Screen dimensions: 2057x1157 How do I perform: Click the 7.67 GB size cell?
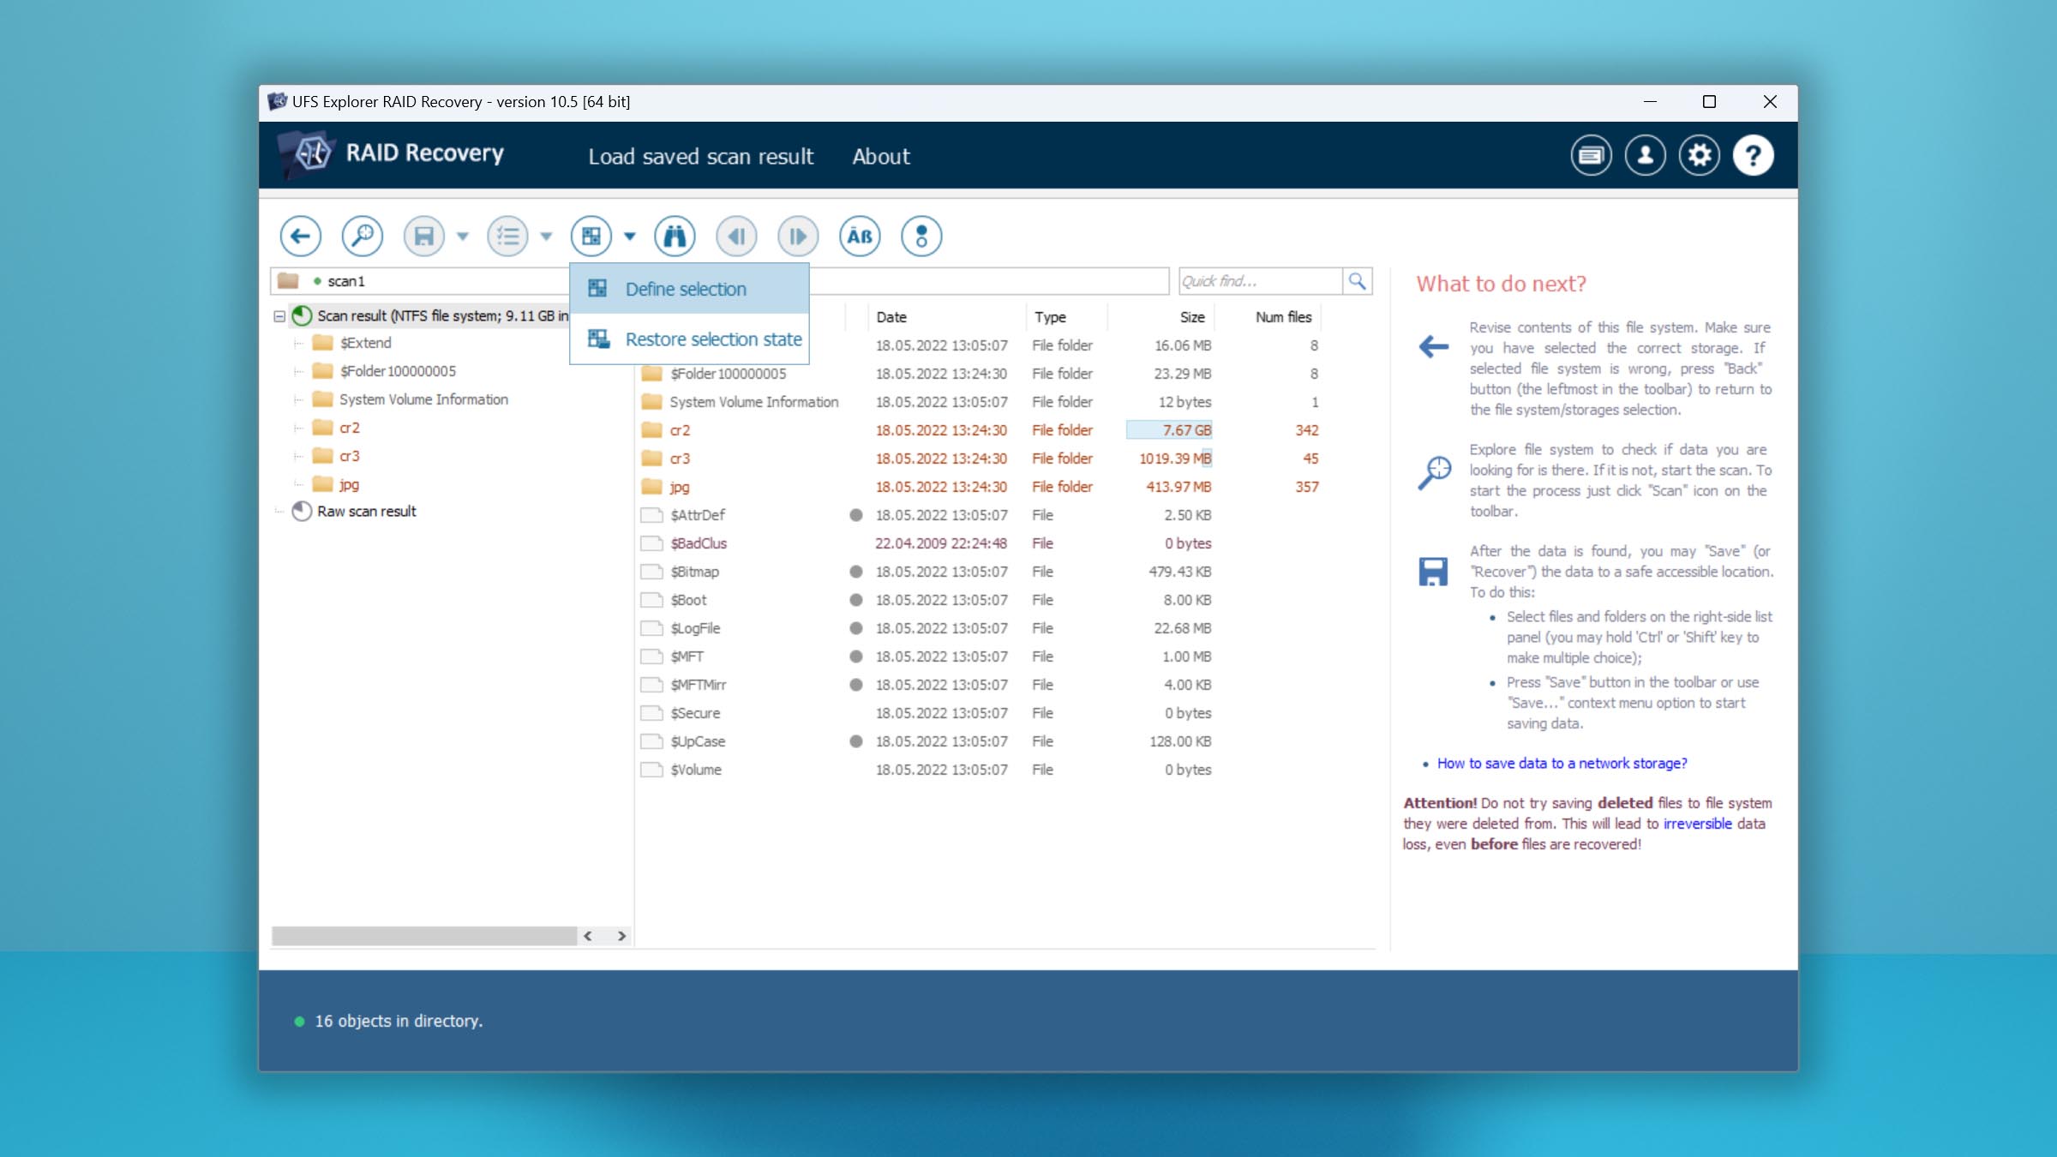tap(1170, 430)
